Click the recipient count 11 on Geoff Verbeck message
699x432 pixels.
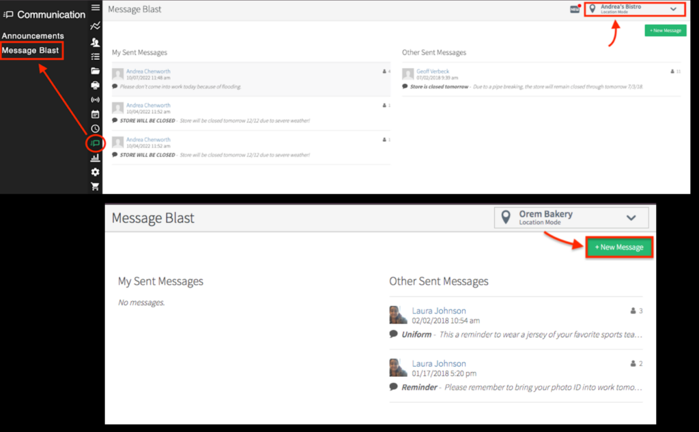tap(675, 71)
